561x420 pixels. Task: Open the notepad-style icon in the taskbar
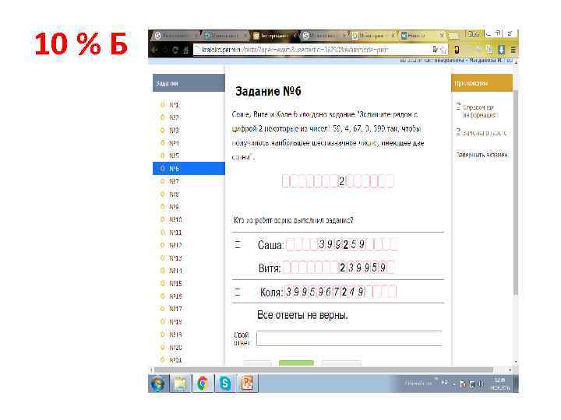(180, 383)
